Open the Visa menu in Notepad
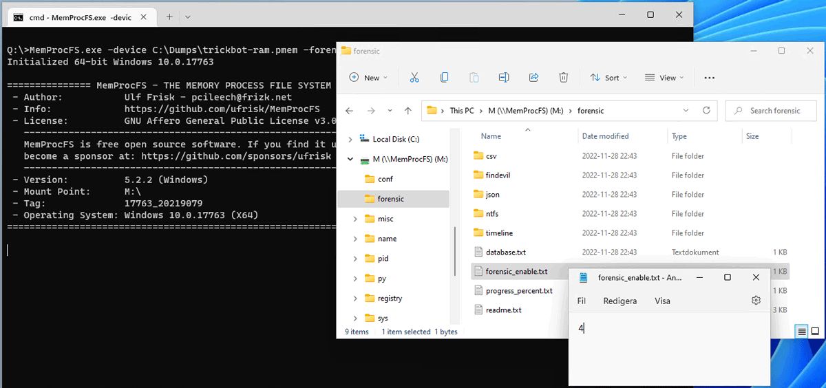The image size is (826, 388). point(662,301)
